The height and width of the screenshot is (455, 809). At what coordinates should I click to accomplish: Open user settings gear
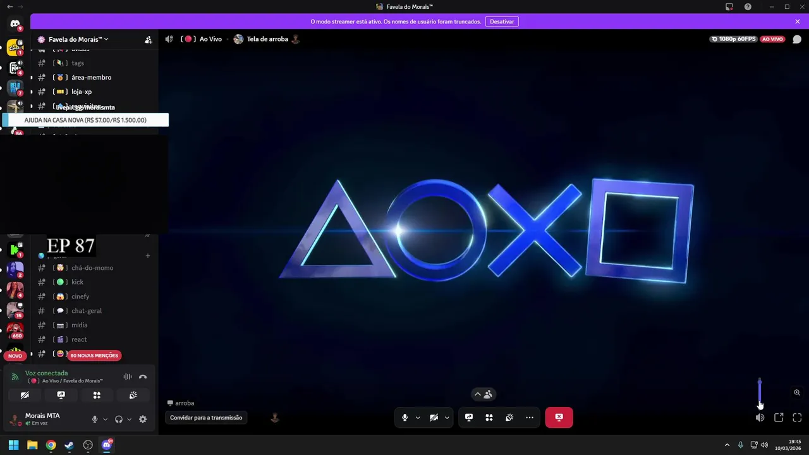143,419
